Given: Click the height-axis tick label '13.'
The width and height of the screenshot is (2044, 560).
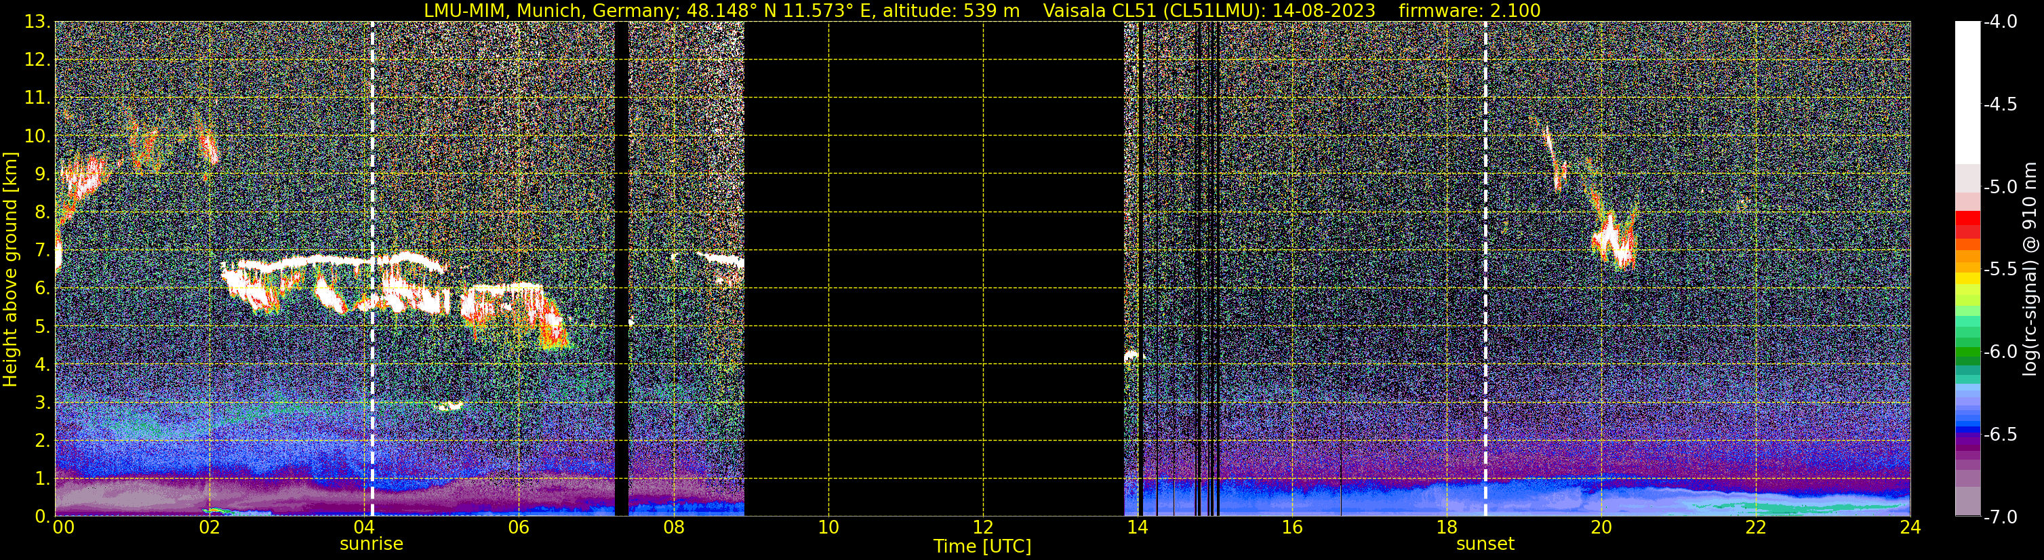Looking at the screenshot, I should pyautogui.click(x=37, y=22).
